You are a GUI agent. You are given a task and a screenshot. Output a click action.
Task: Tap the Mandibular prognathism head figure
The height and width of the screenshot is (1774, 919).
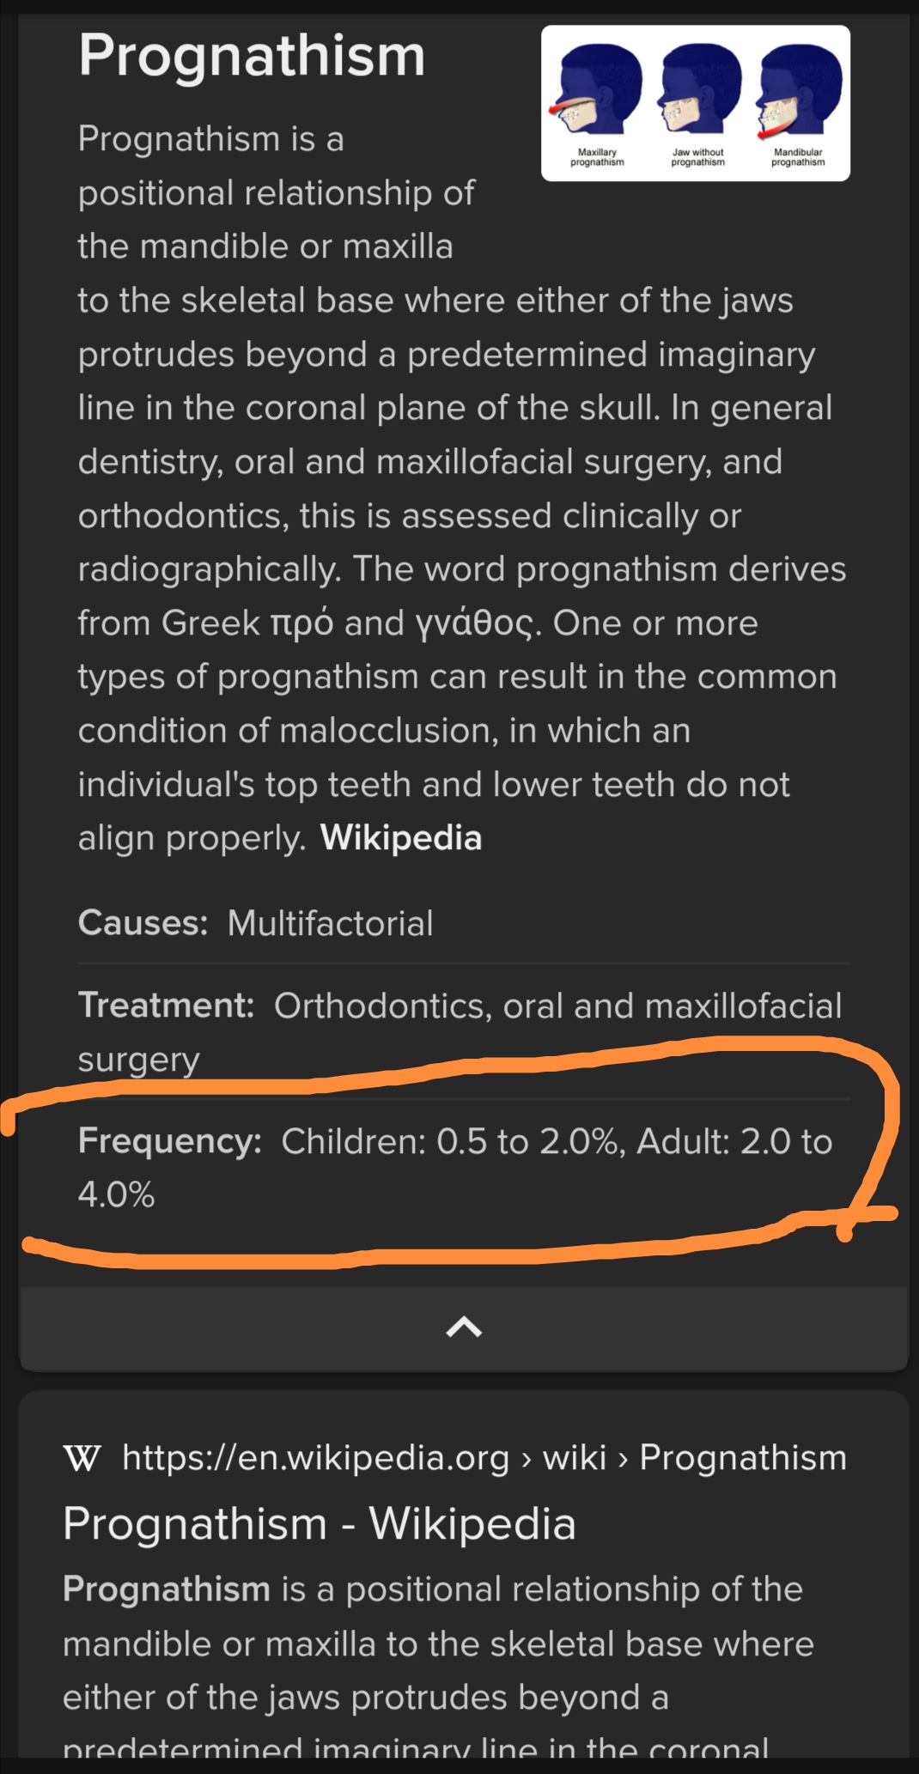[798, 95]
